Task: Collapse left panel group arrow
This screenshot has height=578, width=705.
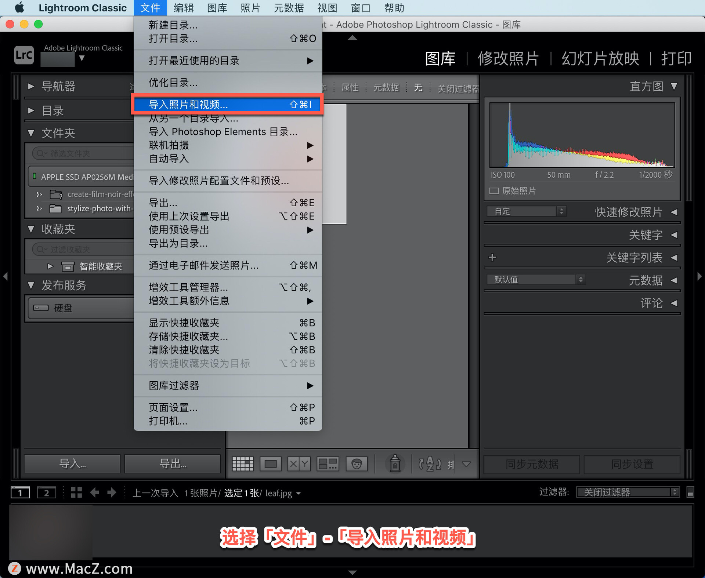Action: point(5,276)
